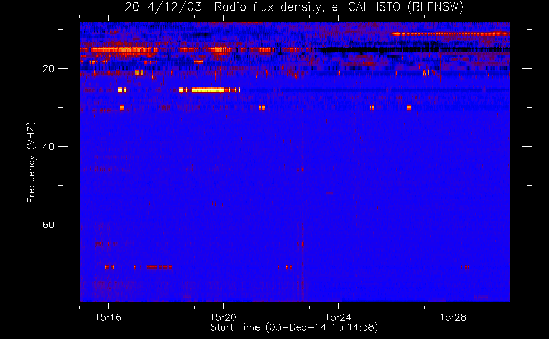Click the 15:20 time tick label
549x339 pixels.
(x=223, y=318)
